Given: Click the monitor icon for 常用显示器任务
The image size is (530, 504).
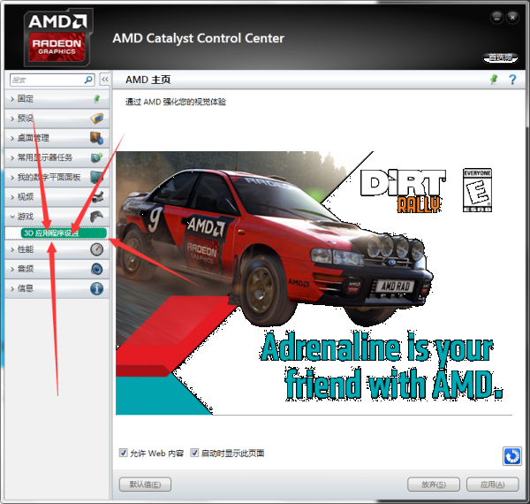Looking at the screenshot, I should pyautogui.click(x=96, y=157).
